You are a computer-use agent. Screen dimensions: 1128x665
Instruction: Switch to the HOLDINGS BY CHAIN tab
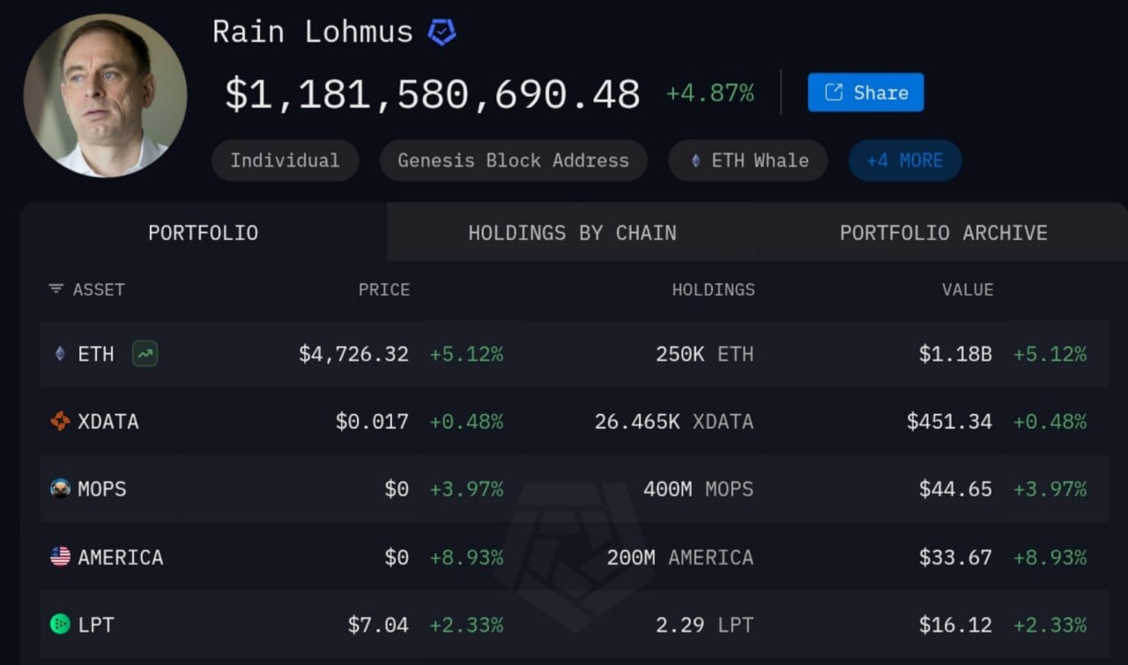pos(572,233)
